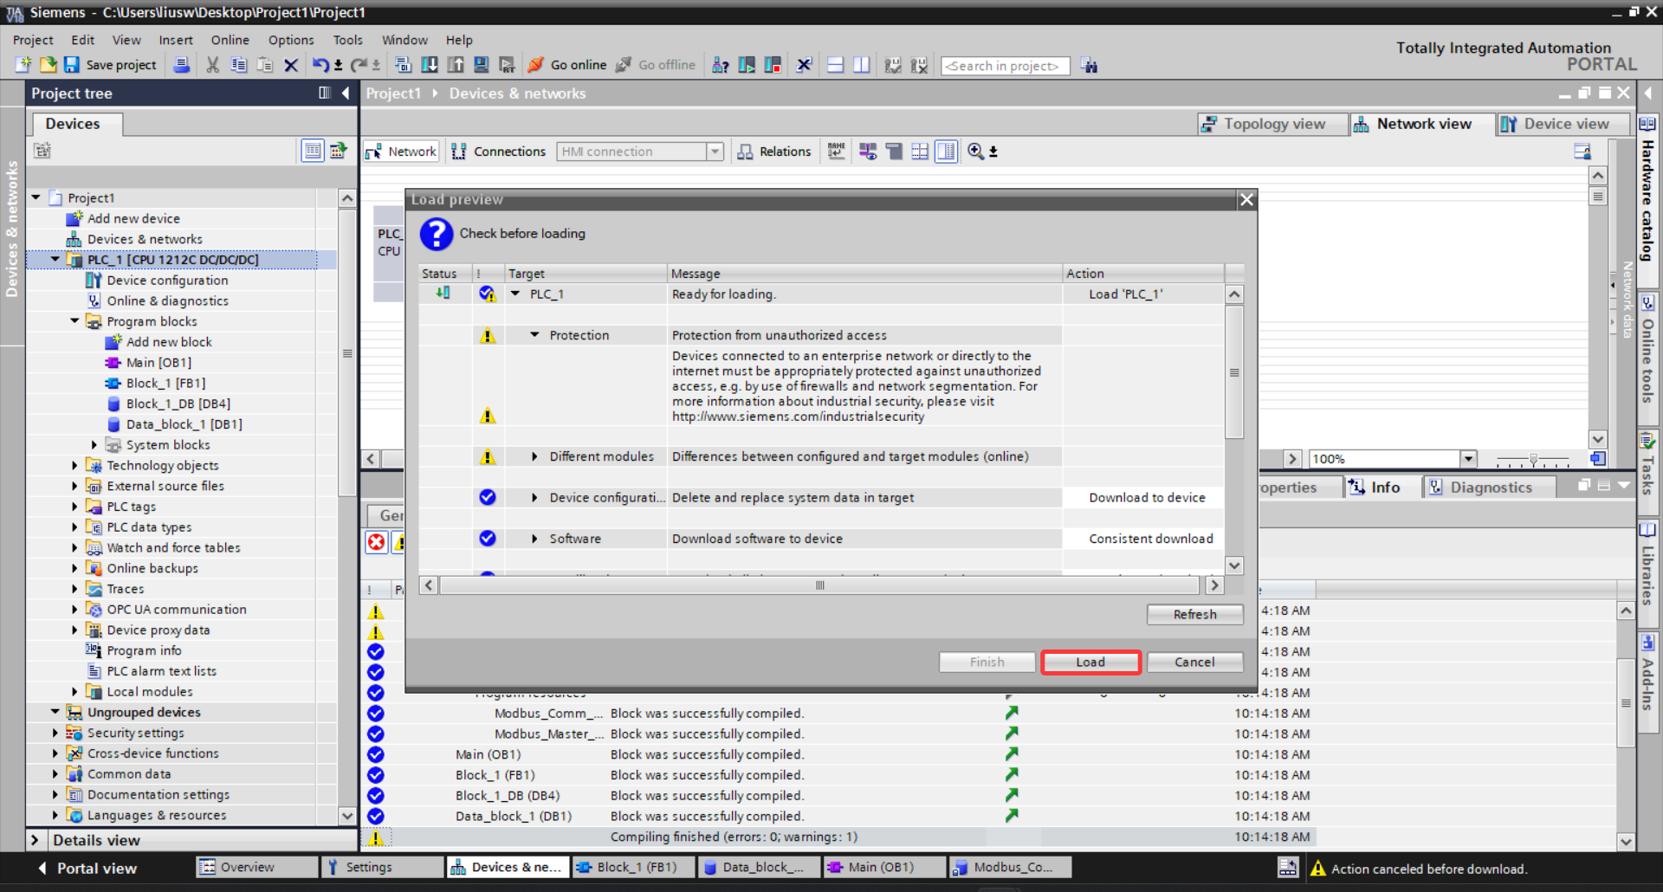Click the Open project icon
The image size is (1663, 892).
point(48,65)
